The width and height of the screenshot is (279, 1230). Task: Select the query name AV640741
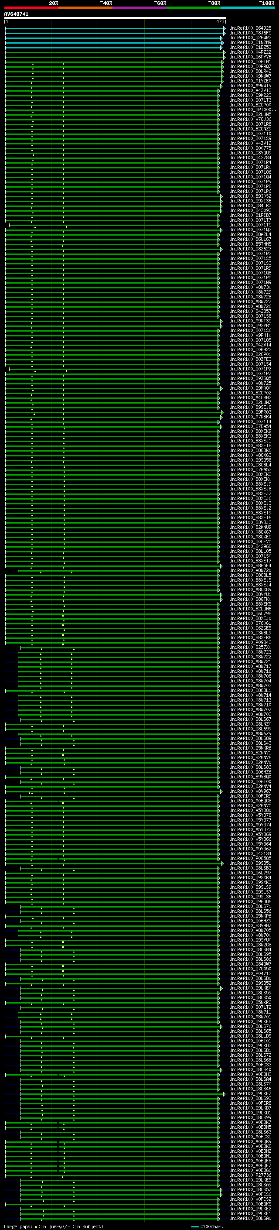coord(16,14)
